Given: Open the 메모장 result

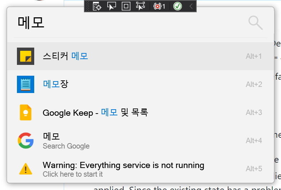Looking at the screenshot, I should (x=140, y=84).
